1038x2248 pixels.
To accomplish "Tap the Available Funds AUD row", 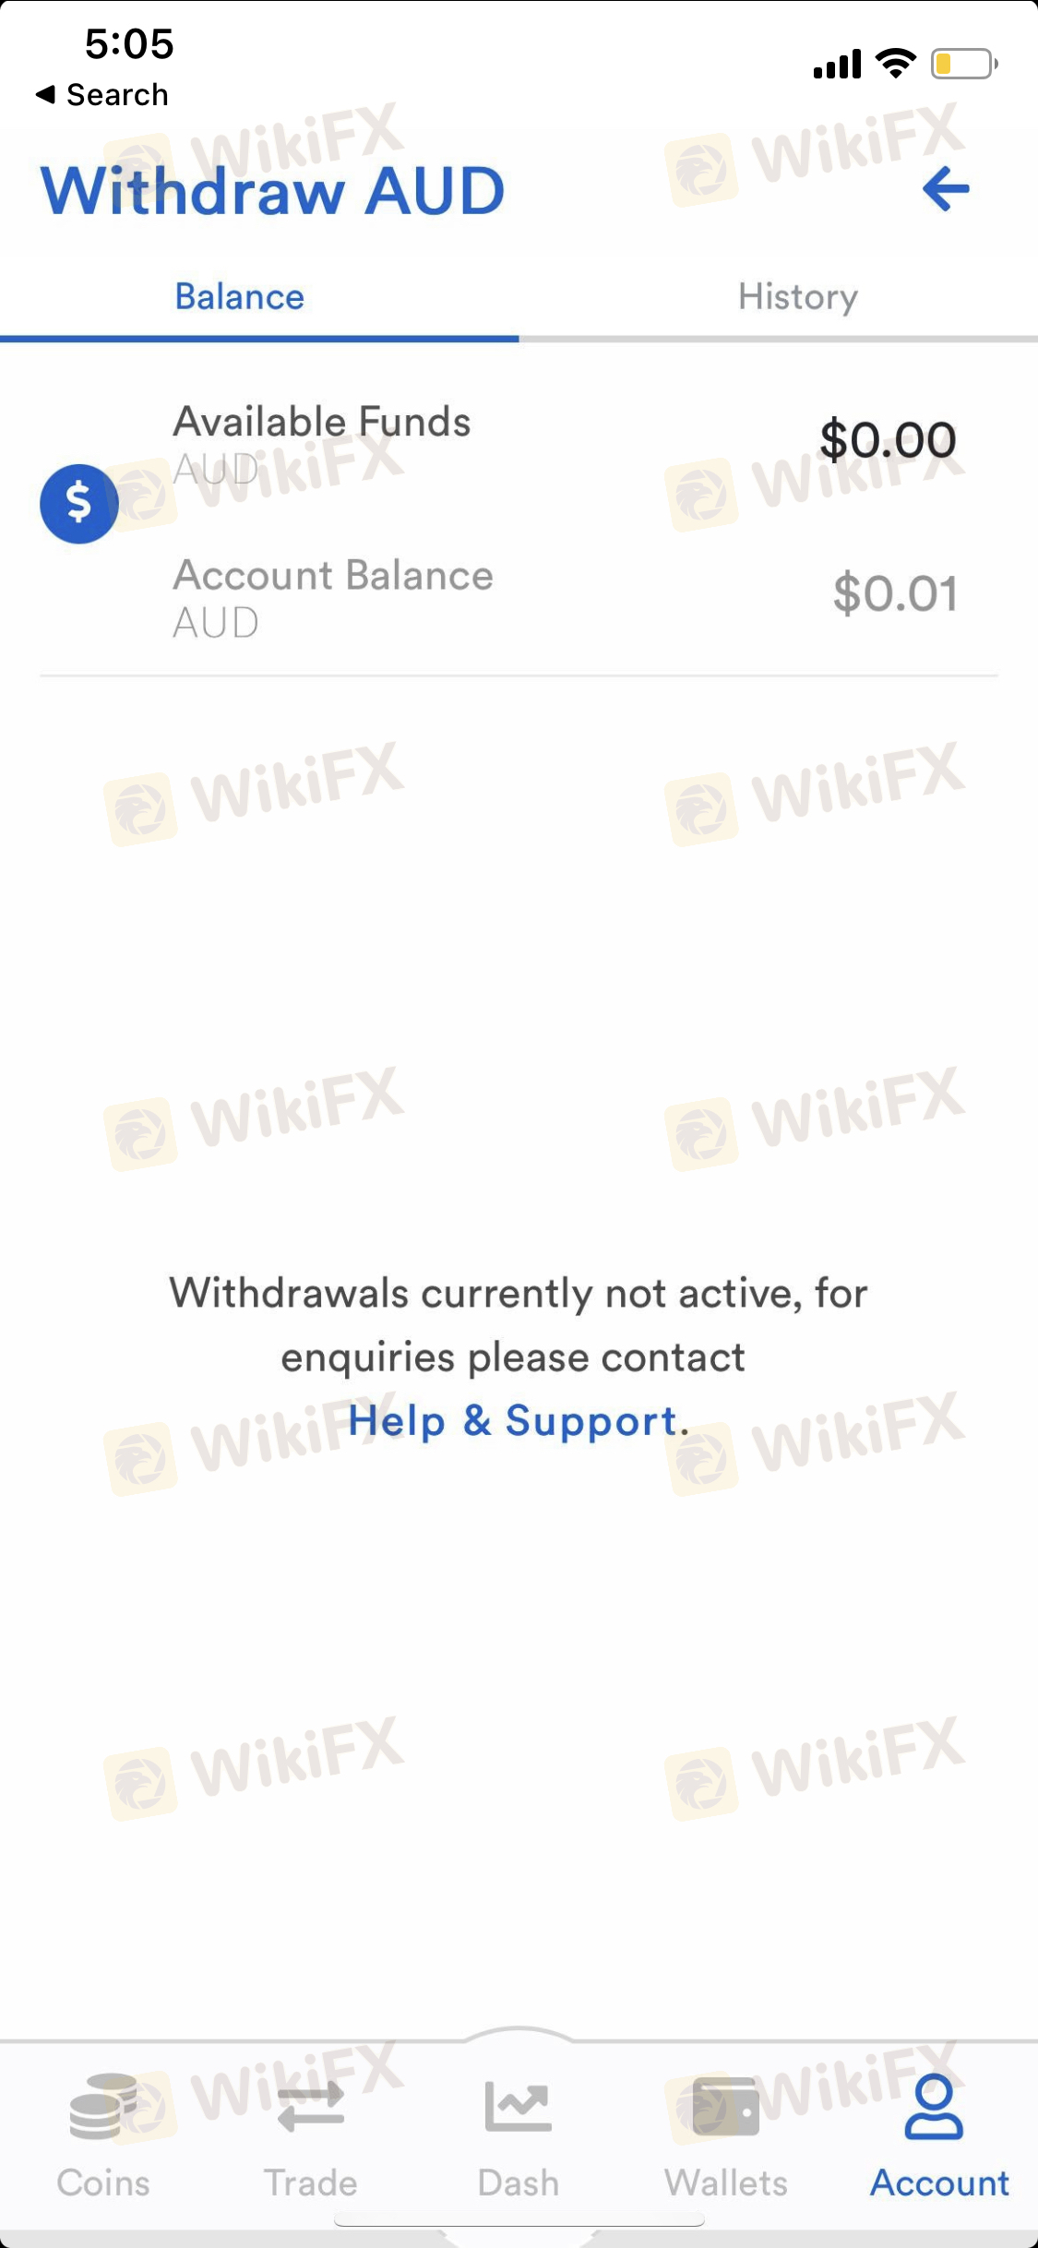I will [x=519, y=444].
